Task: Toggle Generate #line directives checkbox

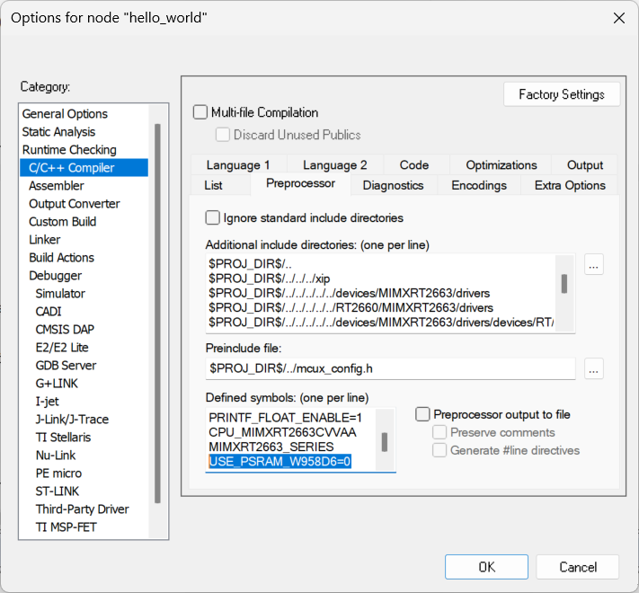Action: coord(439,450)
